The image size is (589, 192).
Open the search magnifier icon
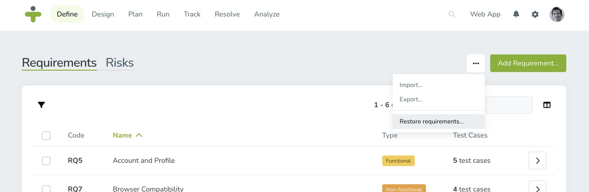tap(452, 14)
